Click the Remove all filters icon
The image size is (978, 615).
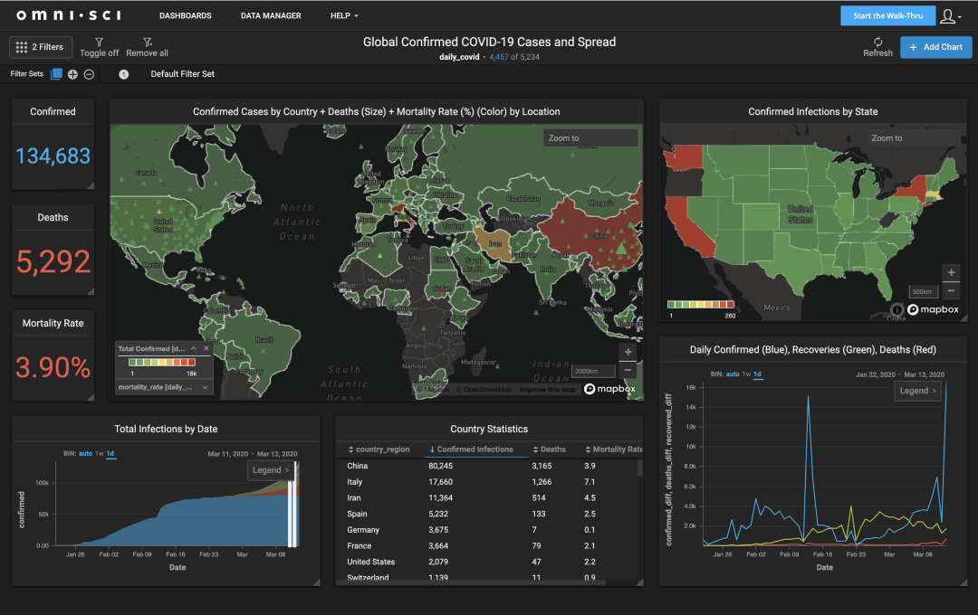(x=146, y=41)
